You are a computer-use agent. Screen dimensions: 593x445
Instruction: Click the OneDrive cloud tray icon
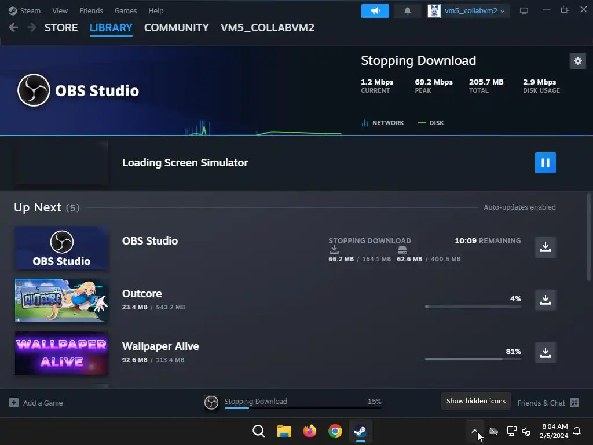coord(493,431)
